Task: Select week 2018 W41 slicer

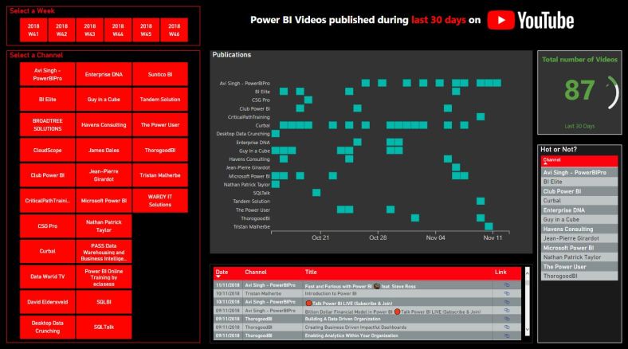Action: (33, 30)
